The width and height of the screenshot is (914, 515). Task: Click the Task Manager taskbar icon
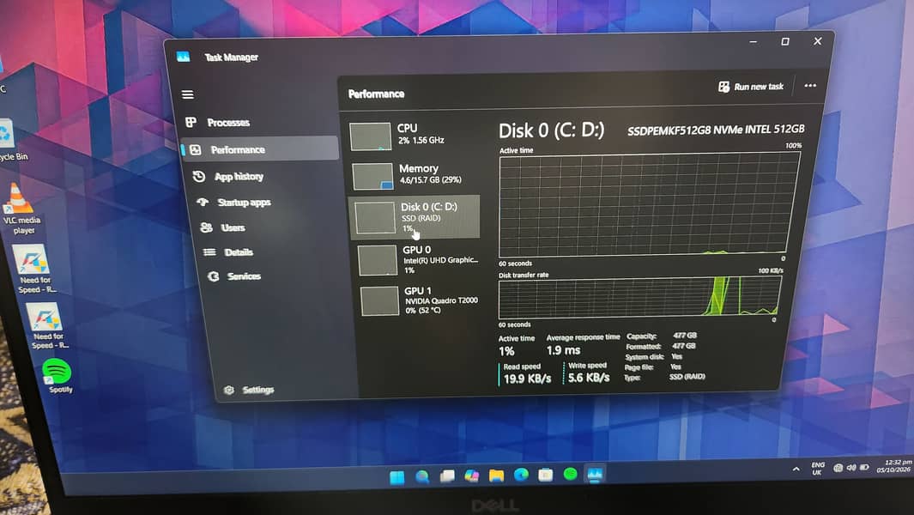click(595, 474)
